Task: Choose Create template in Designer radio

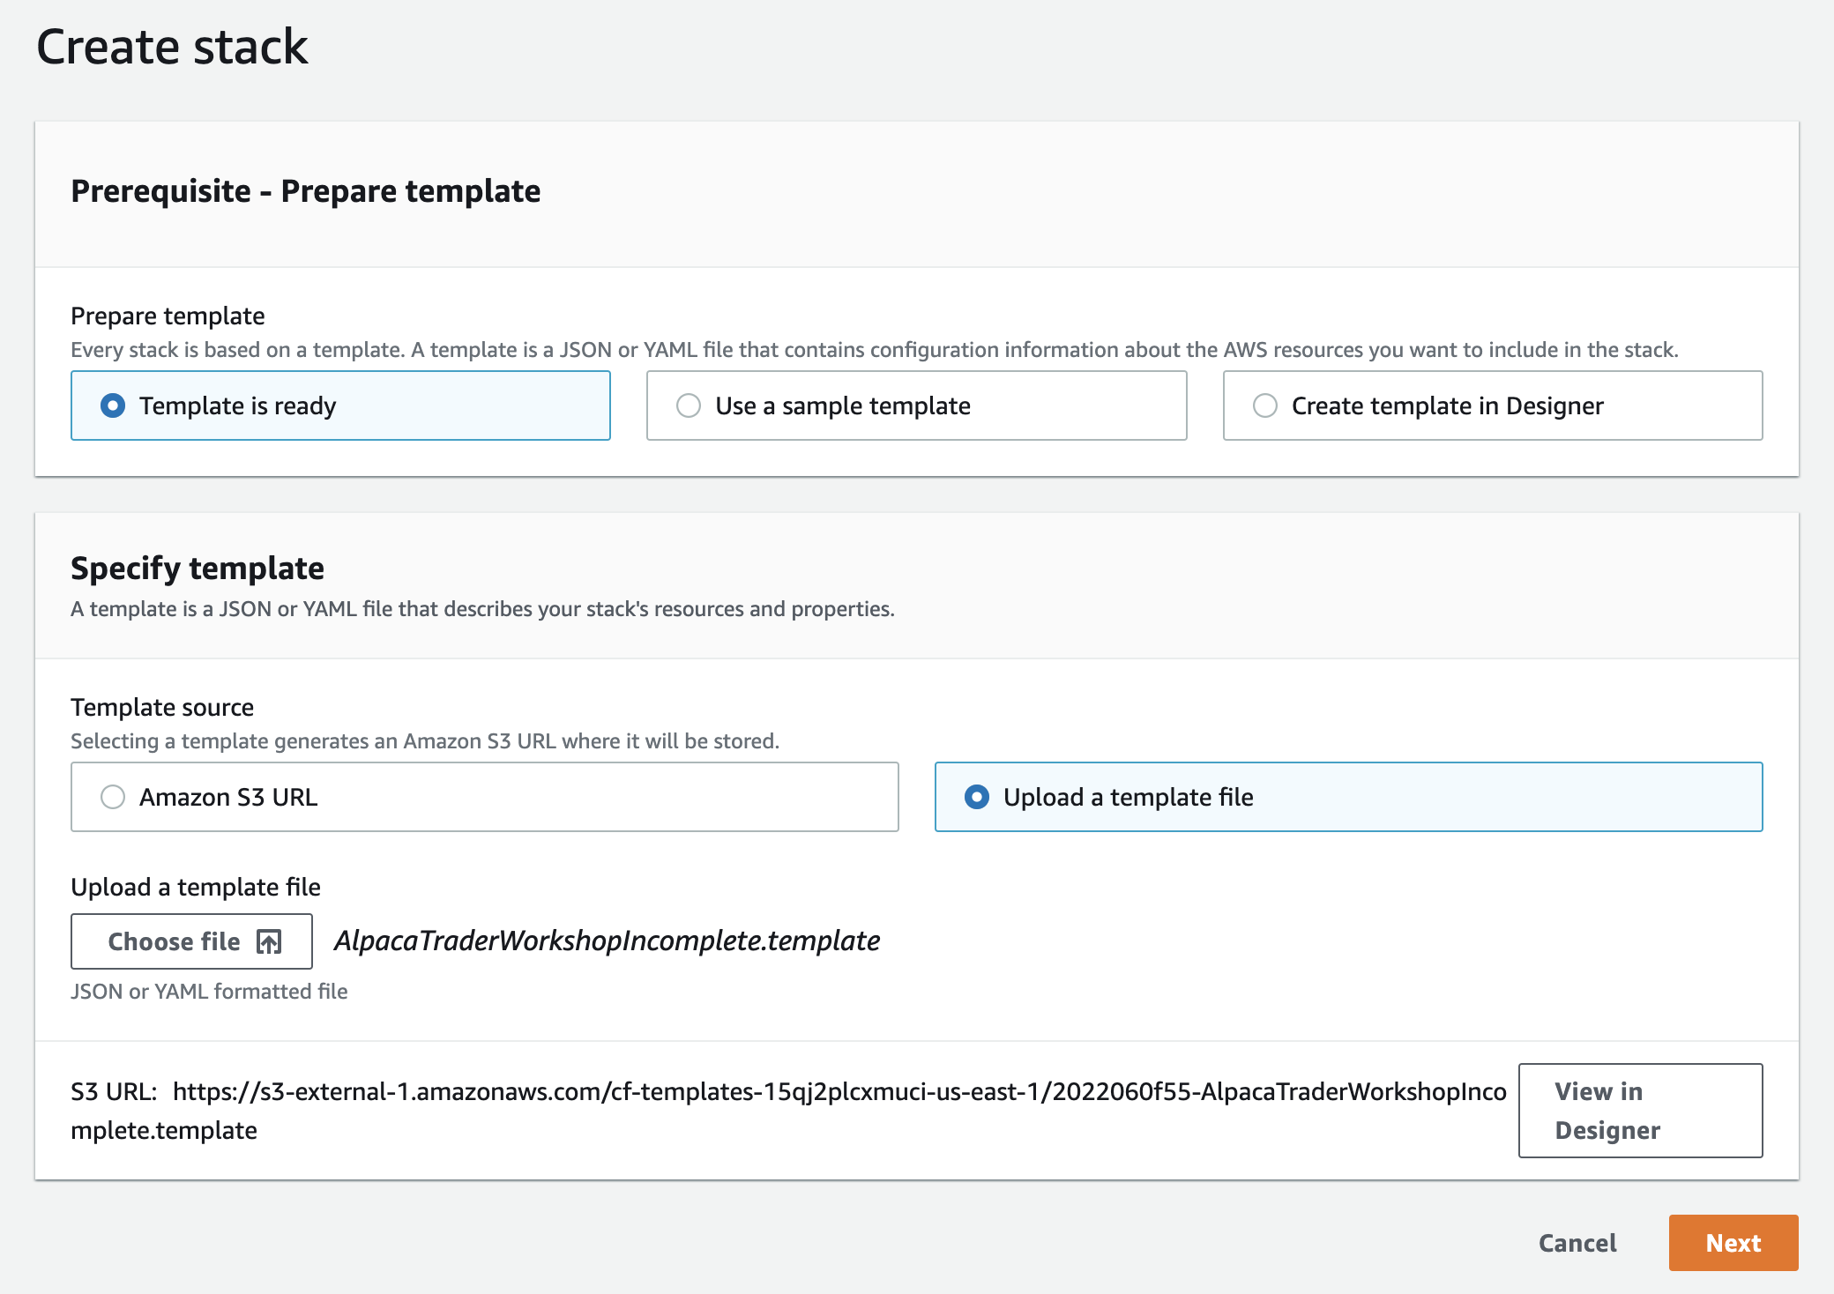Action: tap(1265, 405)
